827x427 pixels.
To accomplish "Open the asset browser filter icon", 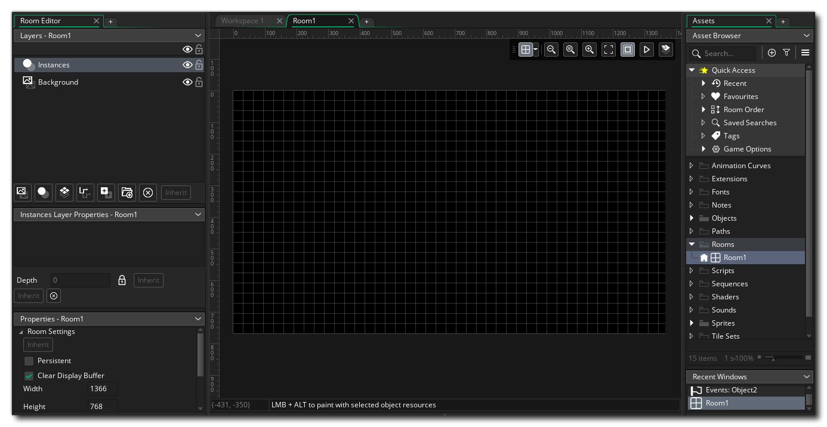I will point(786,53).
